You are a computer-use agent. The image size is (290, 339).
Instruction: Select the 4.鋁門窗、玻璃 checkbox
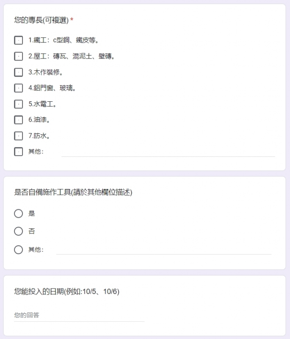tap(18, 88)
